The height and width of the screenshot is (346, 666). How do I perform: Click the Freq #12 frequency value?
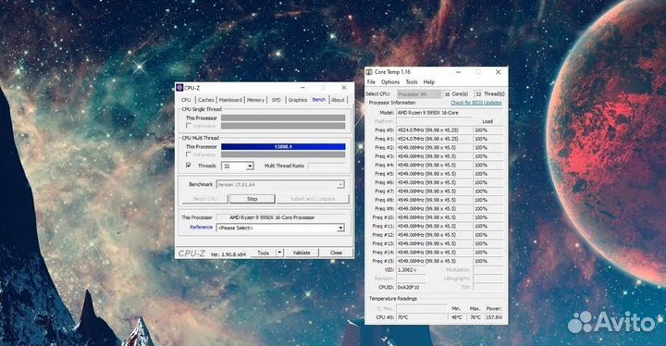pyautogui.click(x=434, y=235)
